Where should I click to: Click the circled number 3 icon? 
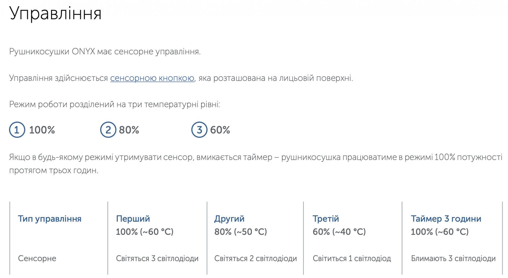click(199, 130)
